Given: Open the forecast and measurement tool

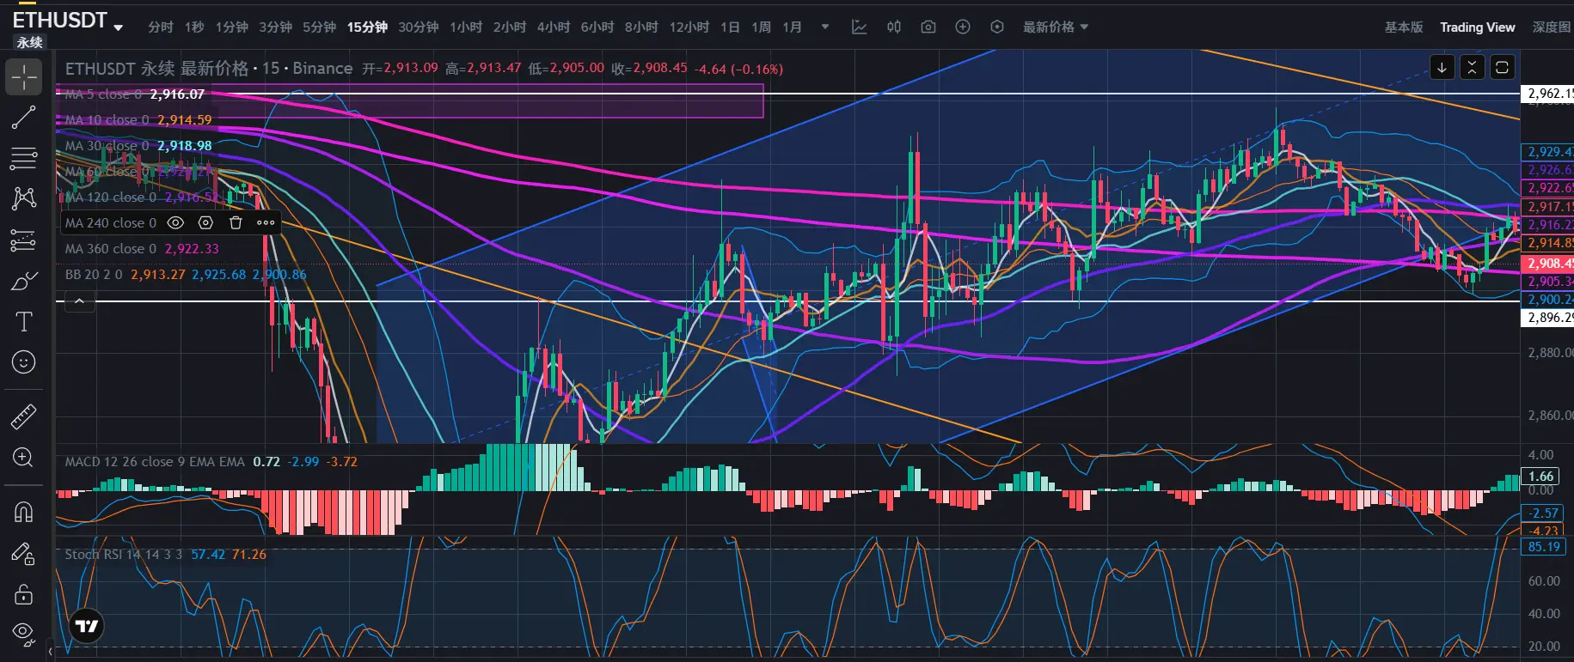Looking at the screenshot, I should click(x=24, y=240).
